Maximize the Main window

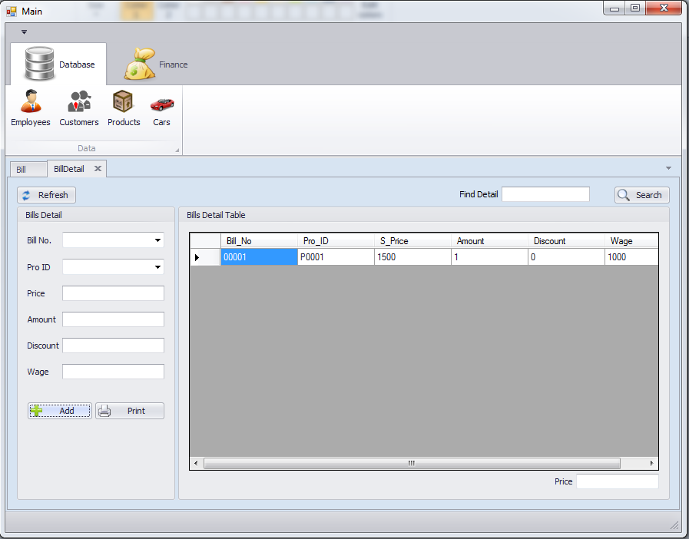635,8
